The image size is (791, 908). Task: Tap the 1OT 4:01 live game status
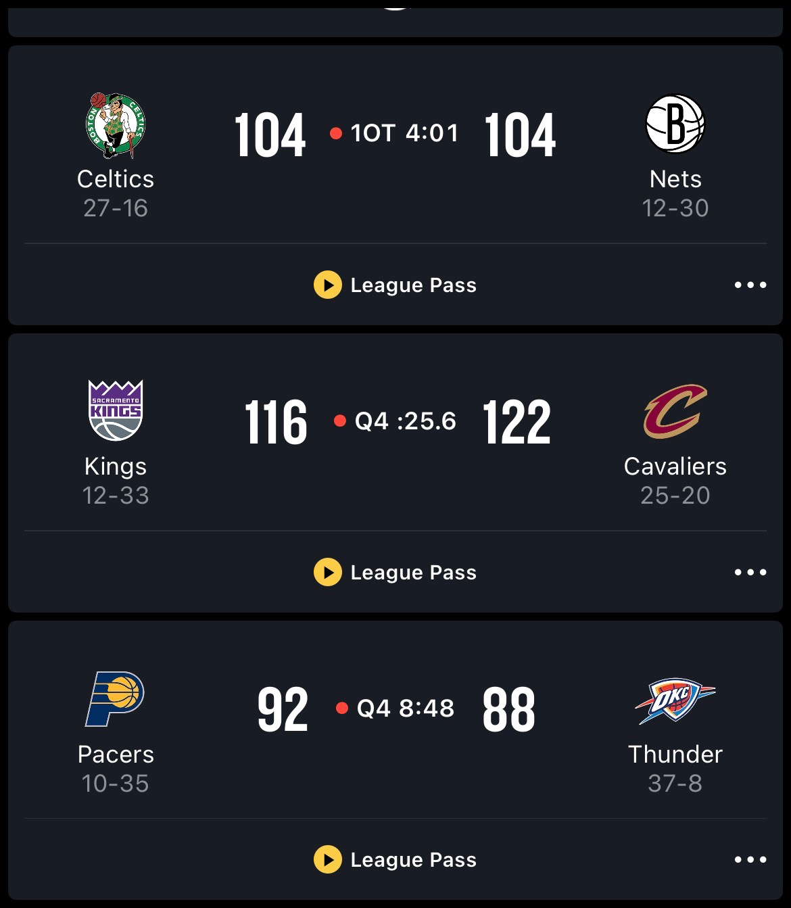click(404, 133)
